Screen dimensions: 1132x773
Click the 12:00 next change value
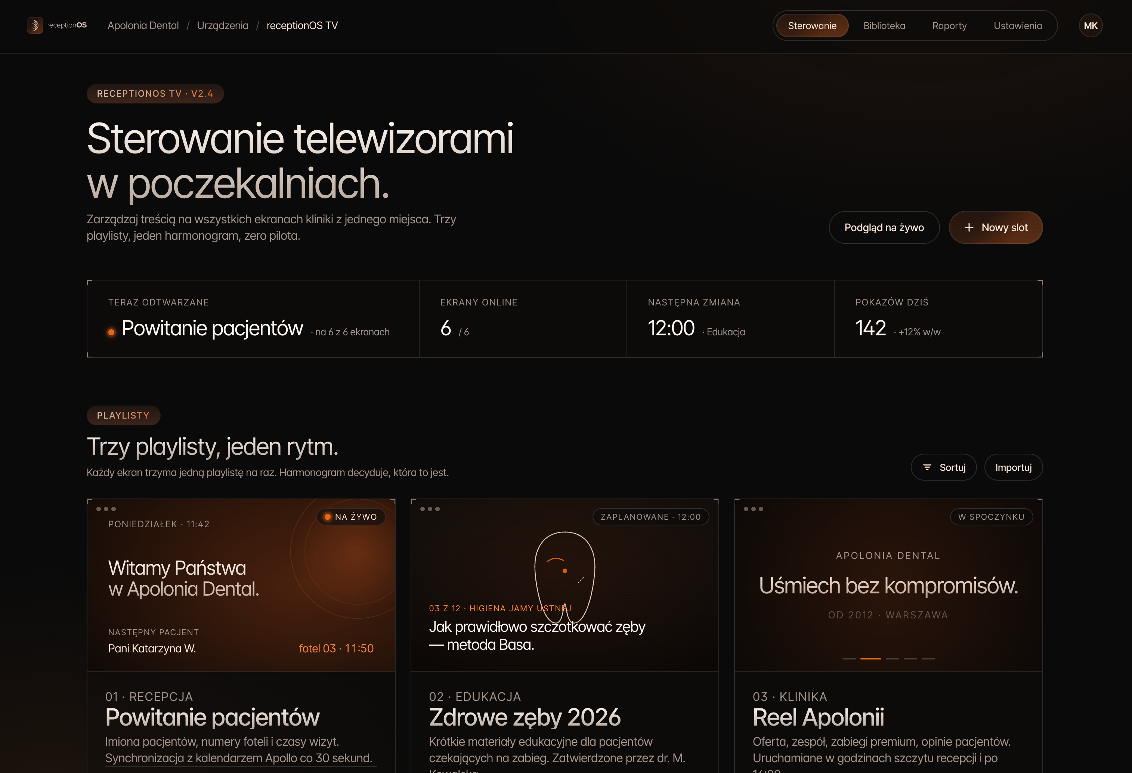tap(671, 328)
